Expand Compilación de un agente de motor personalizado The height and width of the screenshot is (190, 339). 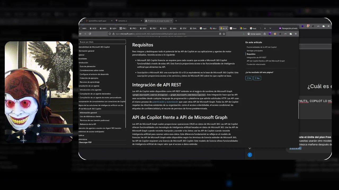pyautogui.click(x=100, y=98)
